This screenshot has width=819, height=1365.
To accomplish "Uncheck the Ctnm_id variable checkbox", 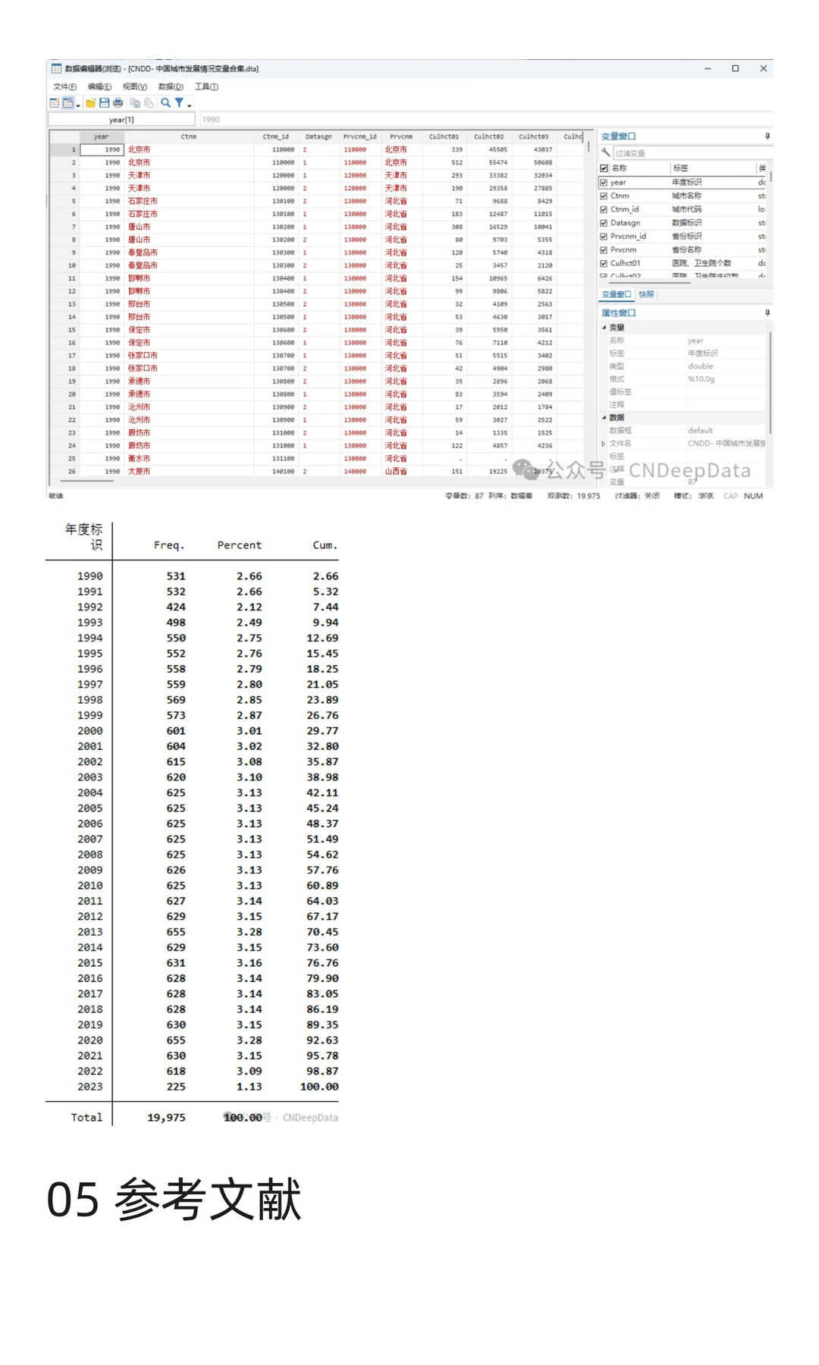I will point(604,209).
